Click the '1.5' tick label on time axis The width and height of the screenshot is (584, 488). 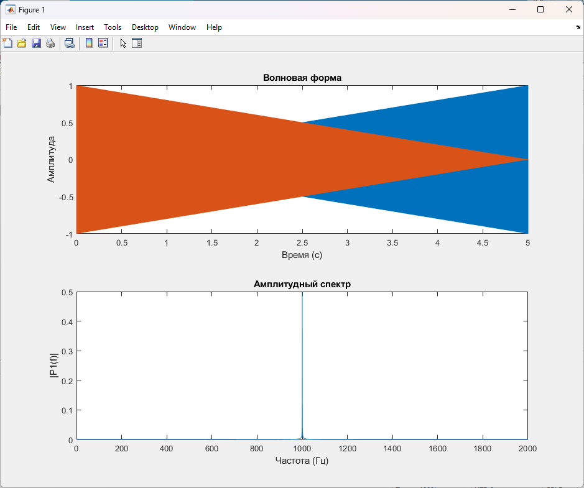click(212, 243)
